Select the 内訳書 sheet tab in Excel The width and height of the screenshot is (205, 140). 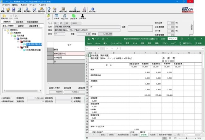(135, 135)
